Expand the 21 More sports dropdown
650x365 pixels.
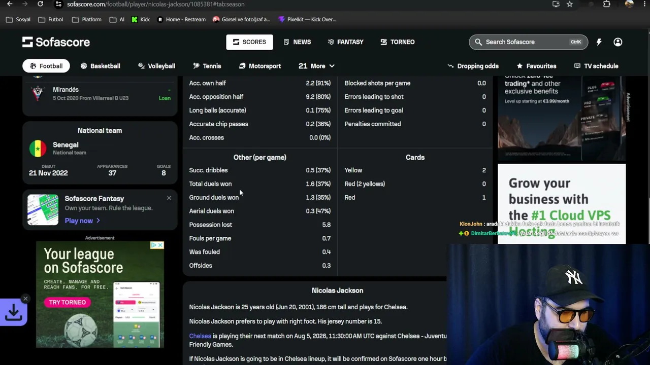[x=316, y=66]
